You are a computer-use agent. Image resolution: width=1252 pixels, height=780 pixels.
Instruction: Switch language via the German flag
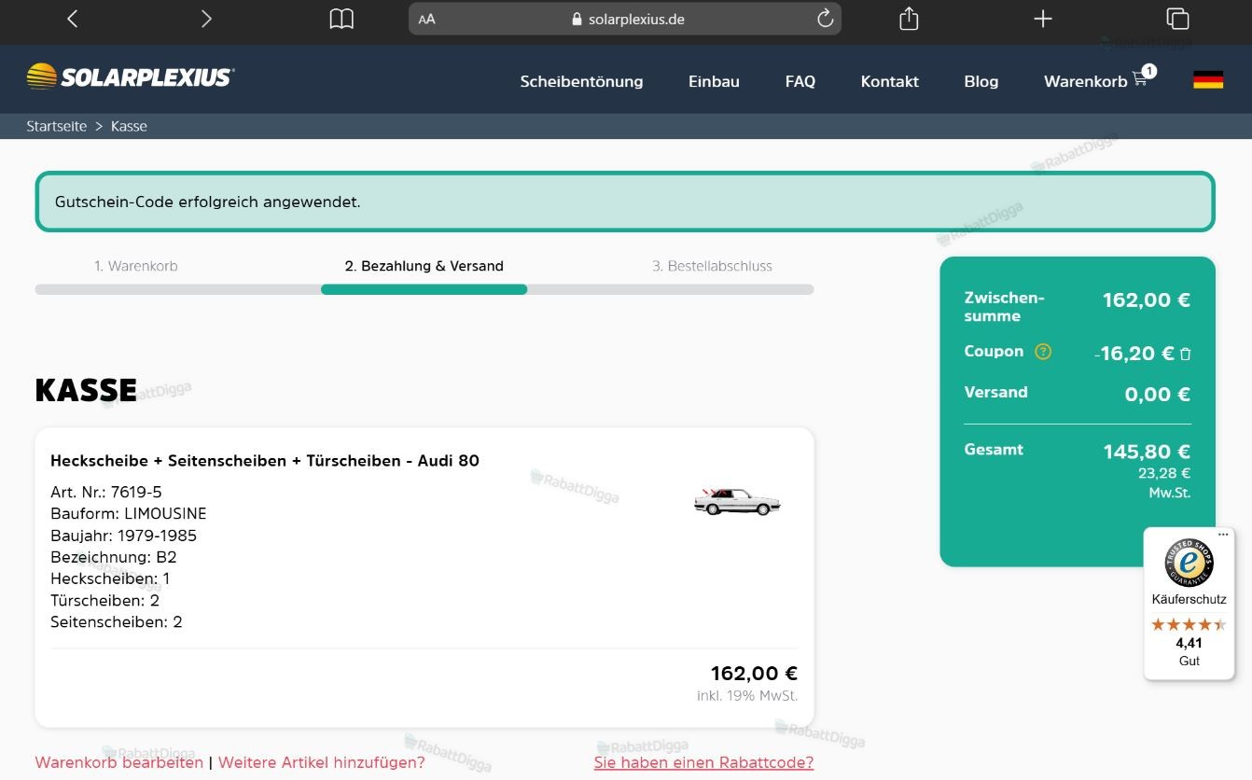tap(1208, 80)
